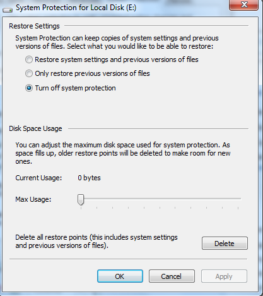
Task: Click the Restore Settings group heading
Action: click(34, 26)
